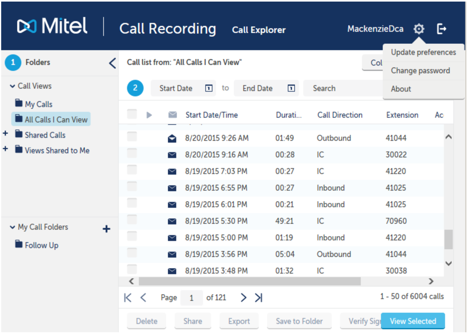Click envelope icon for 8/19/2015 6:55 PM call
Screen dimensions: 468x335
[x=172, y=188]
